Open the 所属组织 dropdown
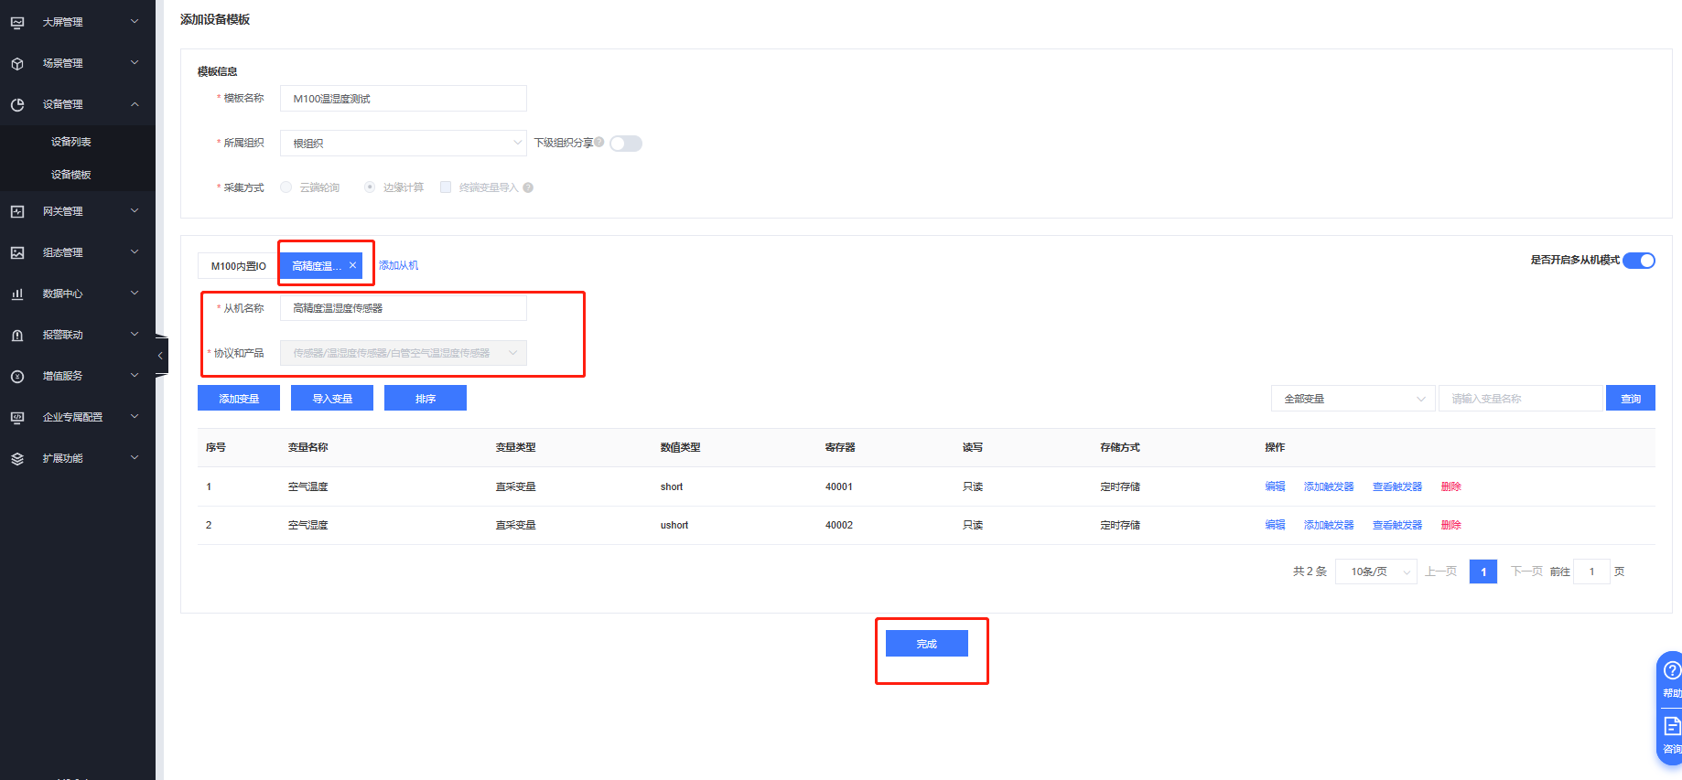This screenshot has width=1682, height=780. [403, 144]
